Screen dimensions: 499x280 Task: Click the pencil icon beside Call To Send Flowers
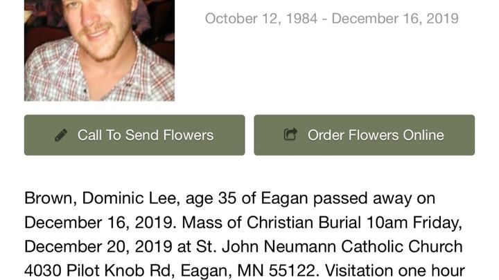(61, 135)
